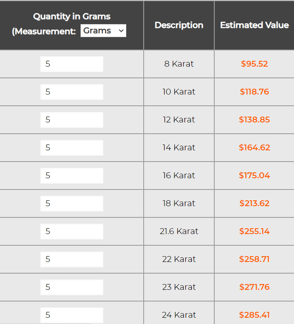Click the 'Estimated Value' column header
This screenshot has width=294, height=324.
coord(255,25)
